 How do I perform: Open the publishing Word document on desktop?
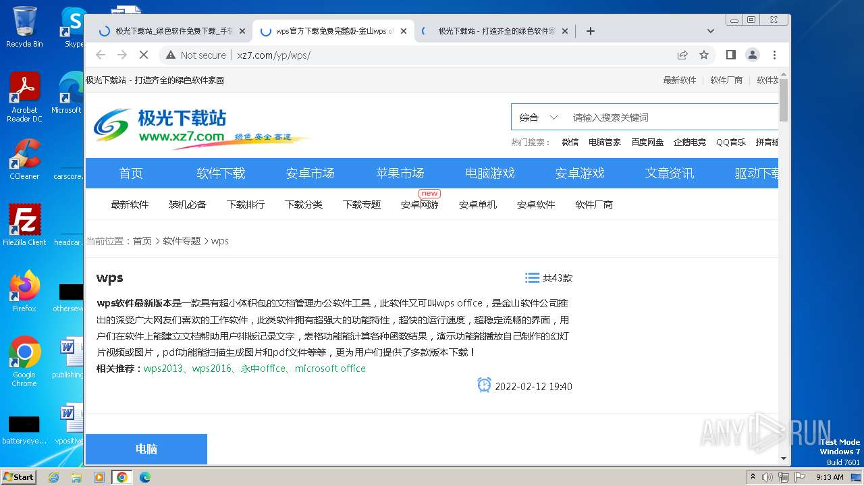[68, 358]
